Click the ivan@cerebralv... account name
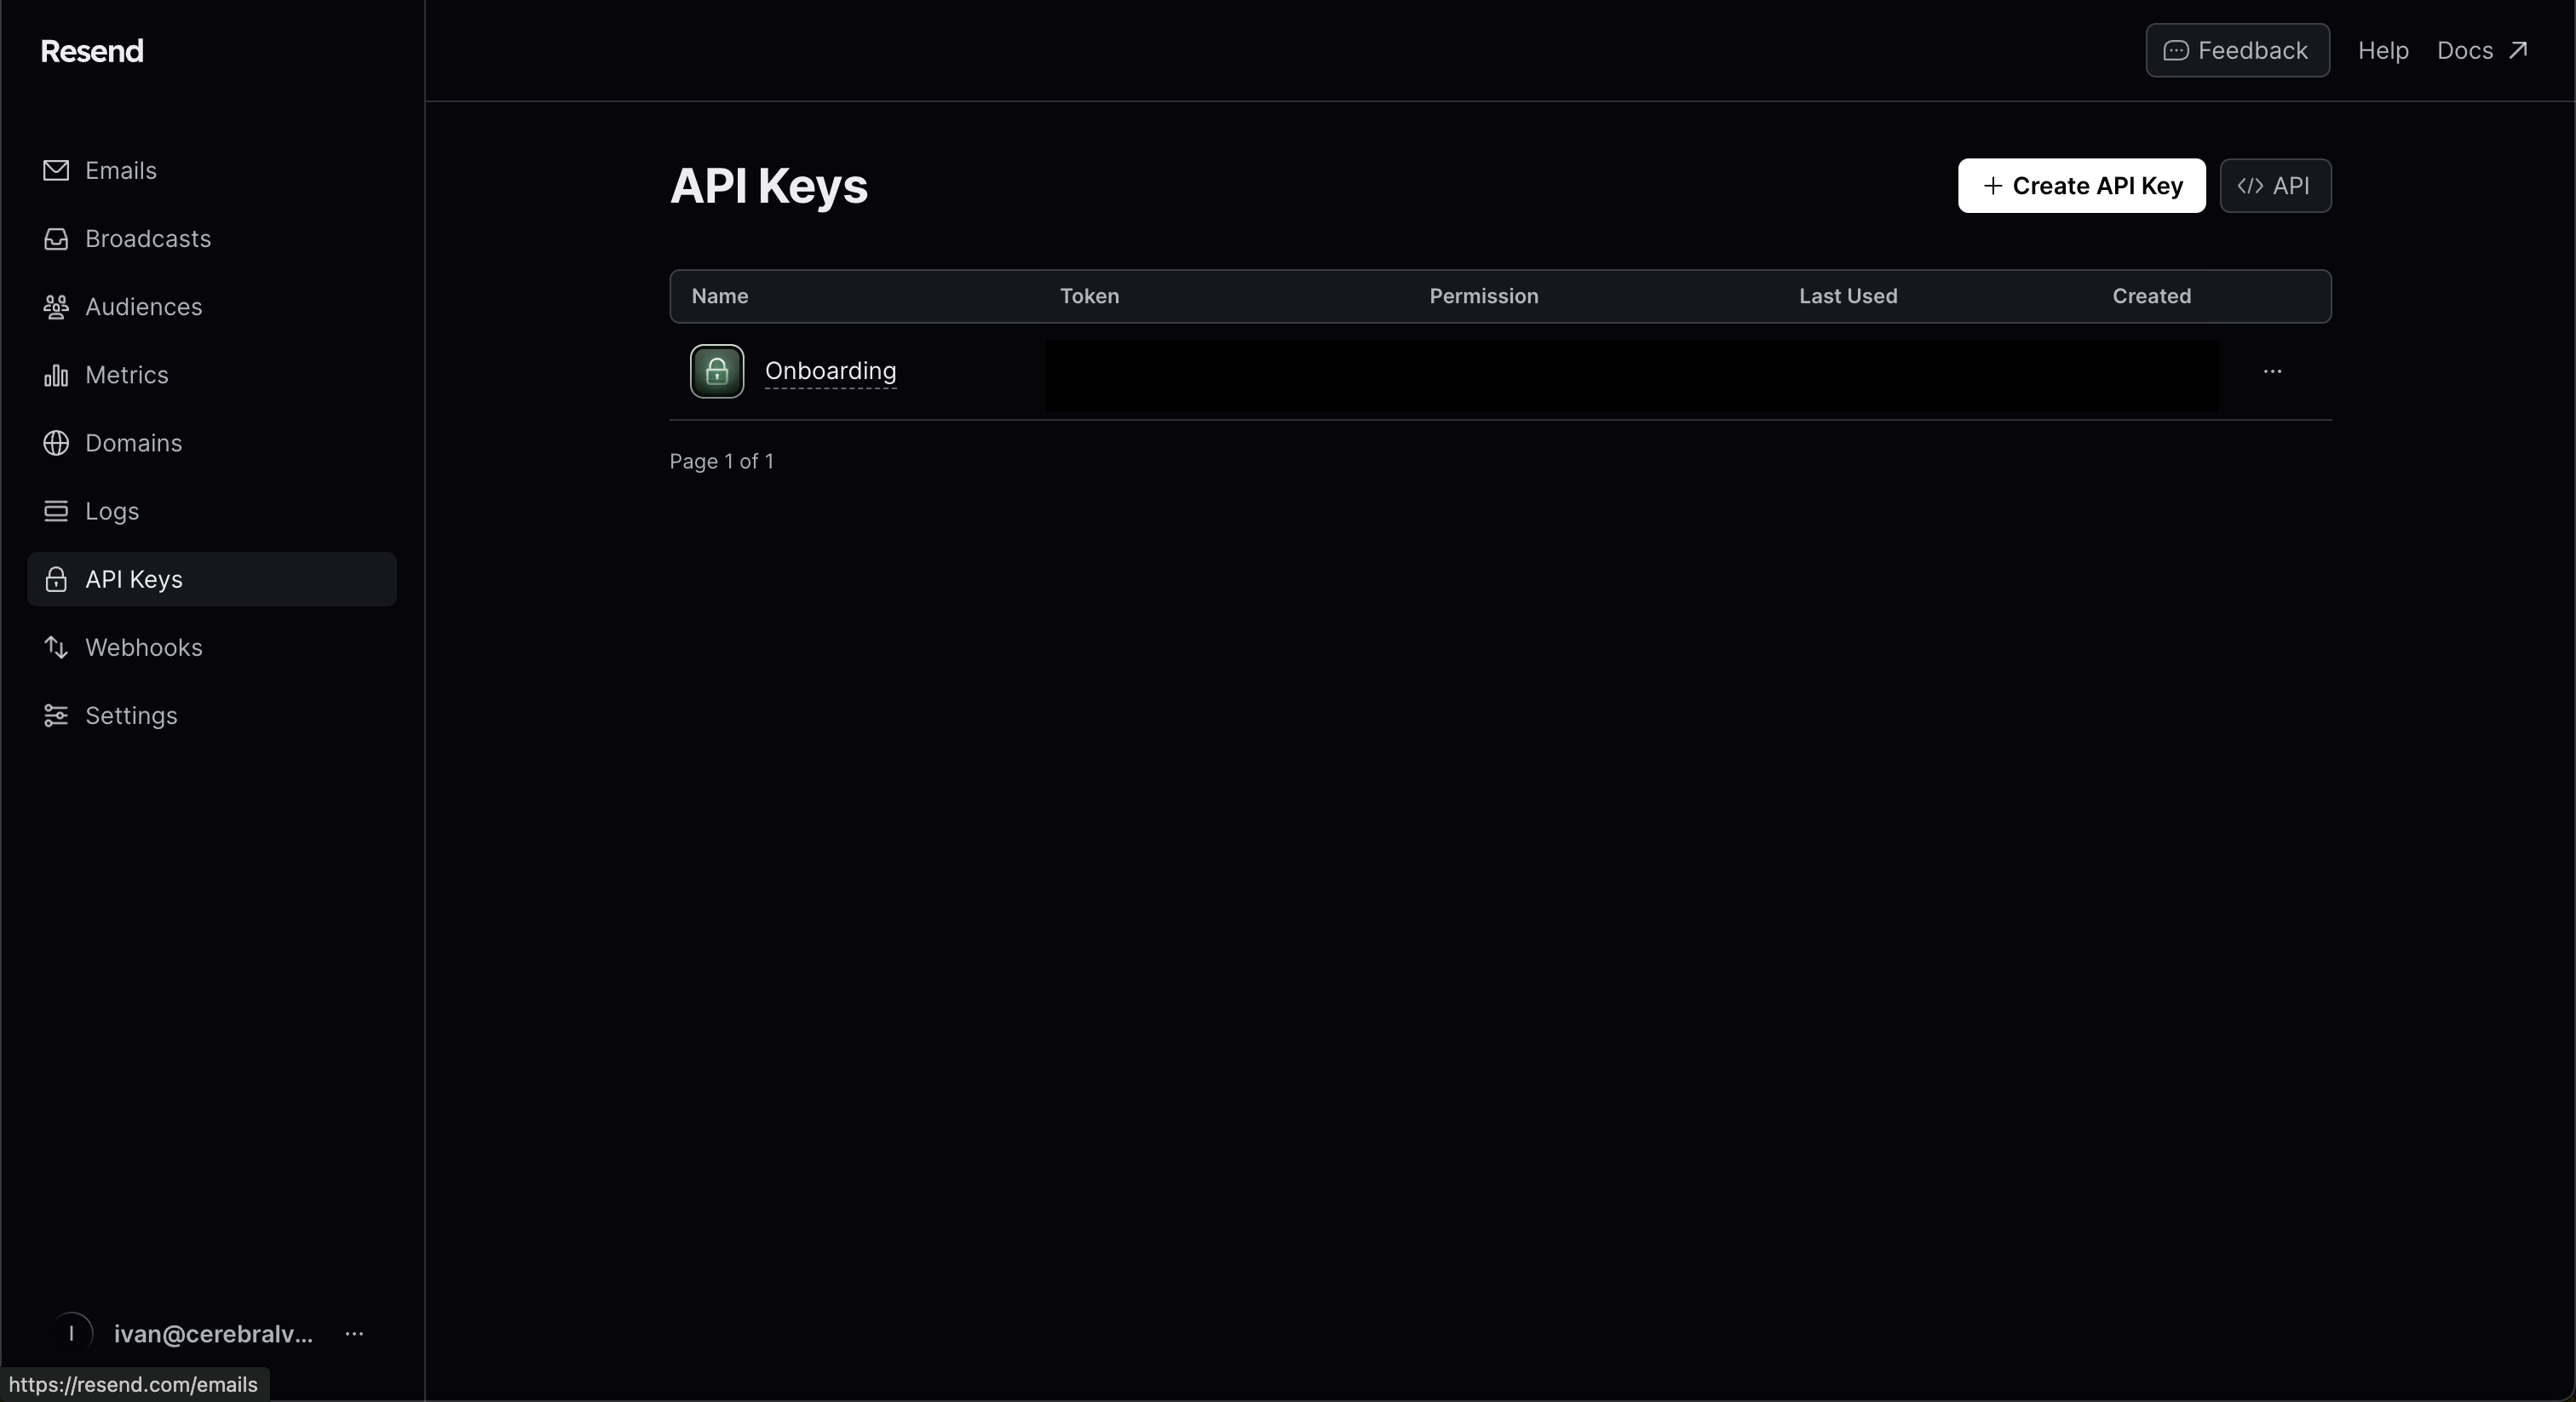This screenshot has height=1402, width=2576. [x=213, y=1334]
